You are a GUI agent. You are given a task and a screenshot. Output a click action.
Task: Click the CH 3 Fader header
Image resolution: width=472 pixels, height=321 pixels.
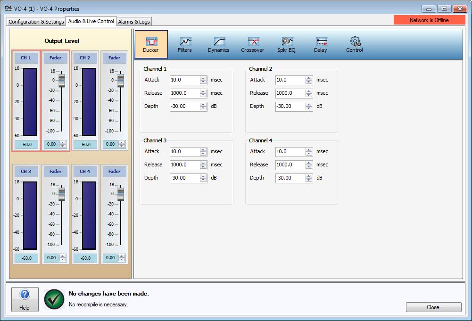click(55, 172)
